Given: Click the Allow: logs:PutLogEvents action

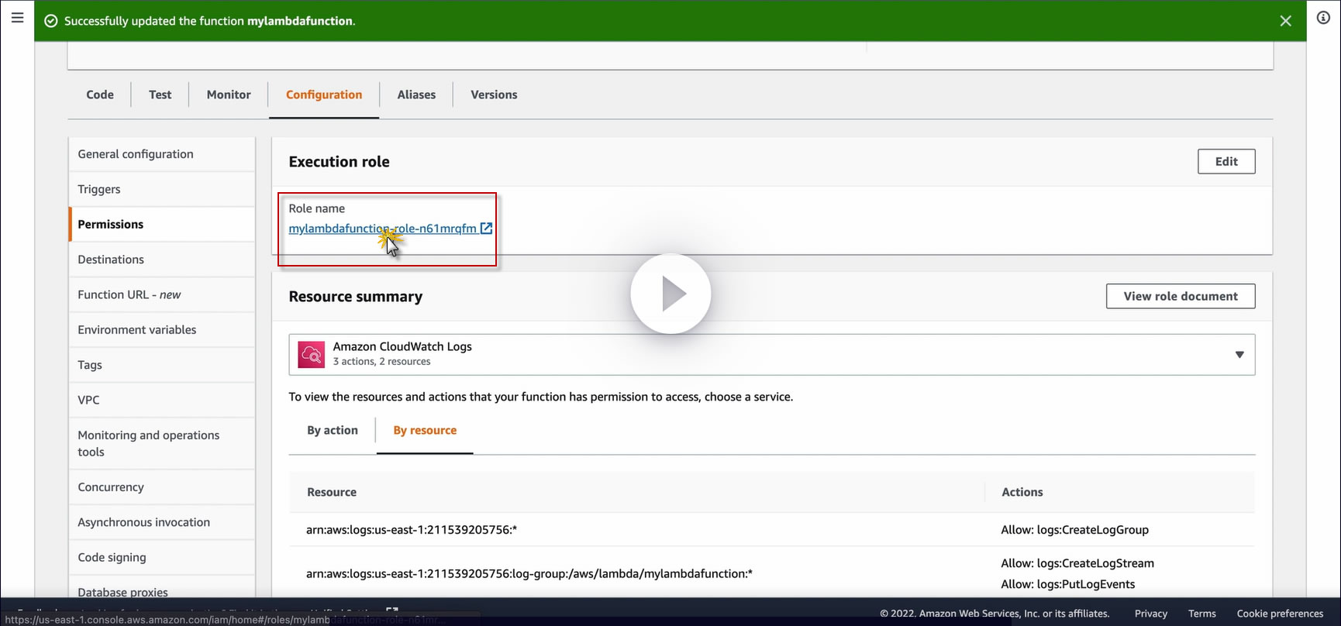Looking at the screenshot, I should tap(1068, 584).
